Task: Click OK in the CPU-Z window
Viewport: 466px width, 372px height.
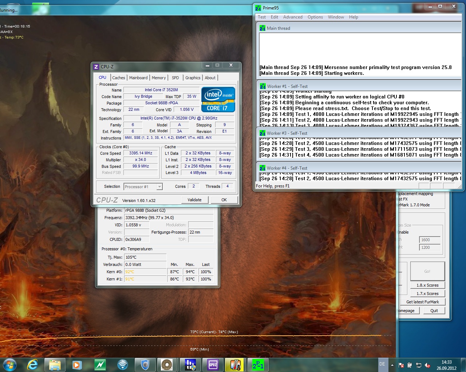Action: (224, 200)
